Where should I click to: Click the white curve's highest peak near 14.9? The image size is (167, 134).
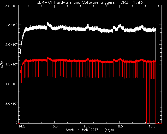tap(47, 23)
